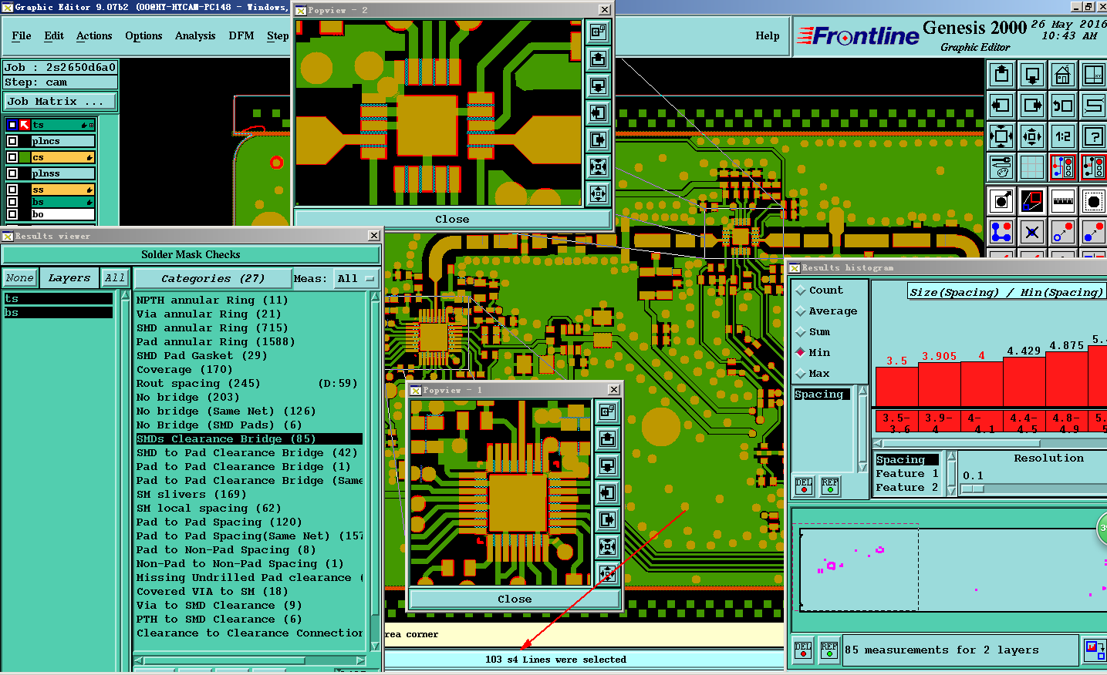Open the DFM menu
Viewport: 1107px width, 675px height.
pos(241,35)
